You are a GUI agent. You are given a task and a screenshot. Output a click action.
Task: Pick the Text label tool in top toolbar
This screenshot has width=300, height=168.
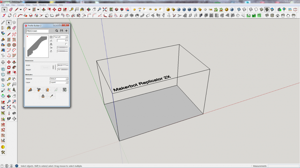coord(77,10)
